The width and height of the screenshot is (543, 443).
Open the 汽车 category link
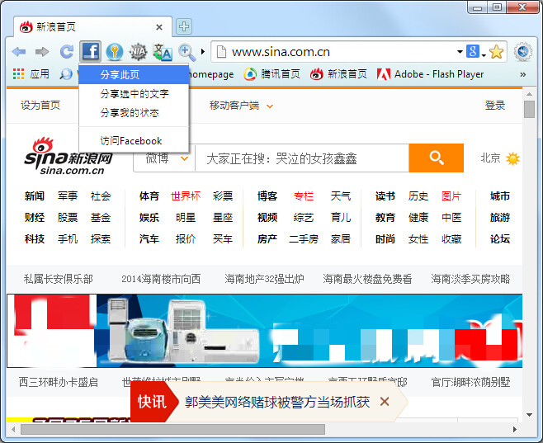click(x=149, y=239)
